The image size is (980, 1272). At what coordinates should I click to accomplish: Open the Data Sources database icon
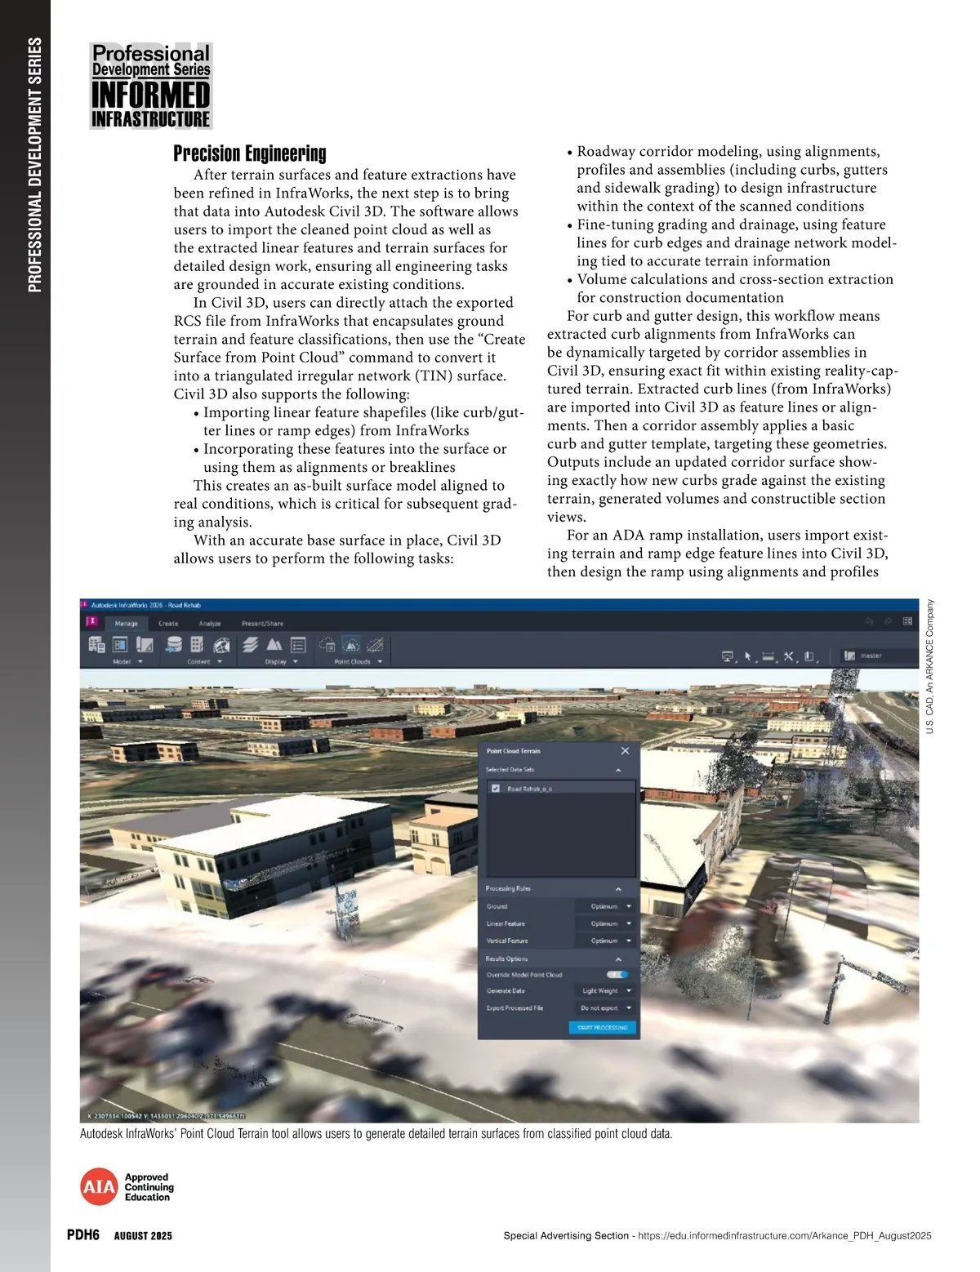tap(173, 644)
